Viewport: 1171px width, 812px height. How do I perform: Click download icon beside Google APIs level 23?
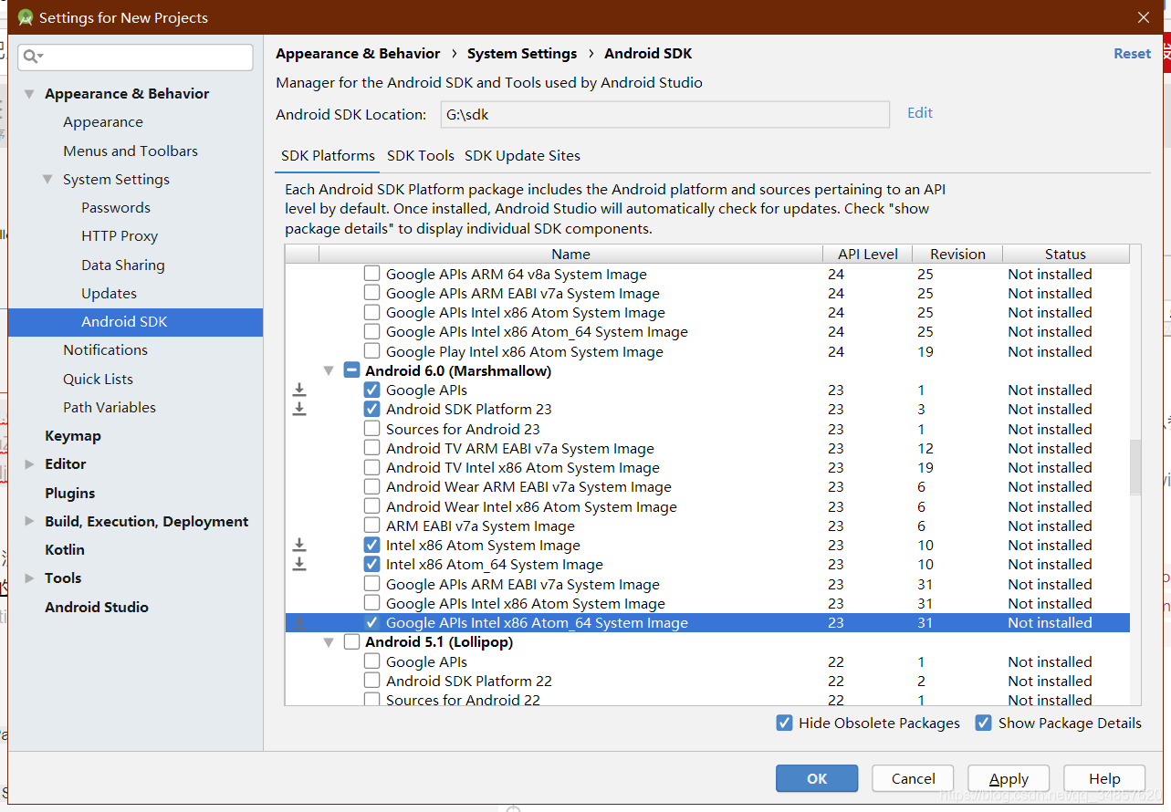[299, 390]
